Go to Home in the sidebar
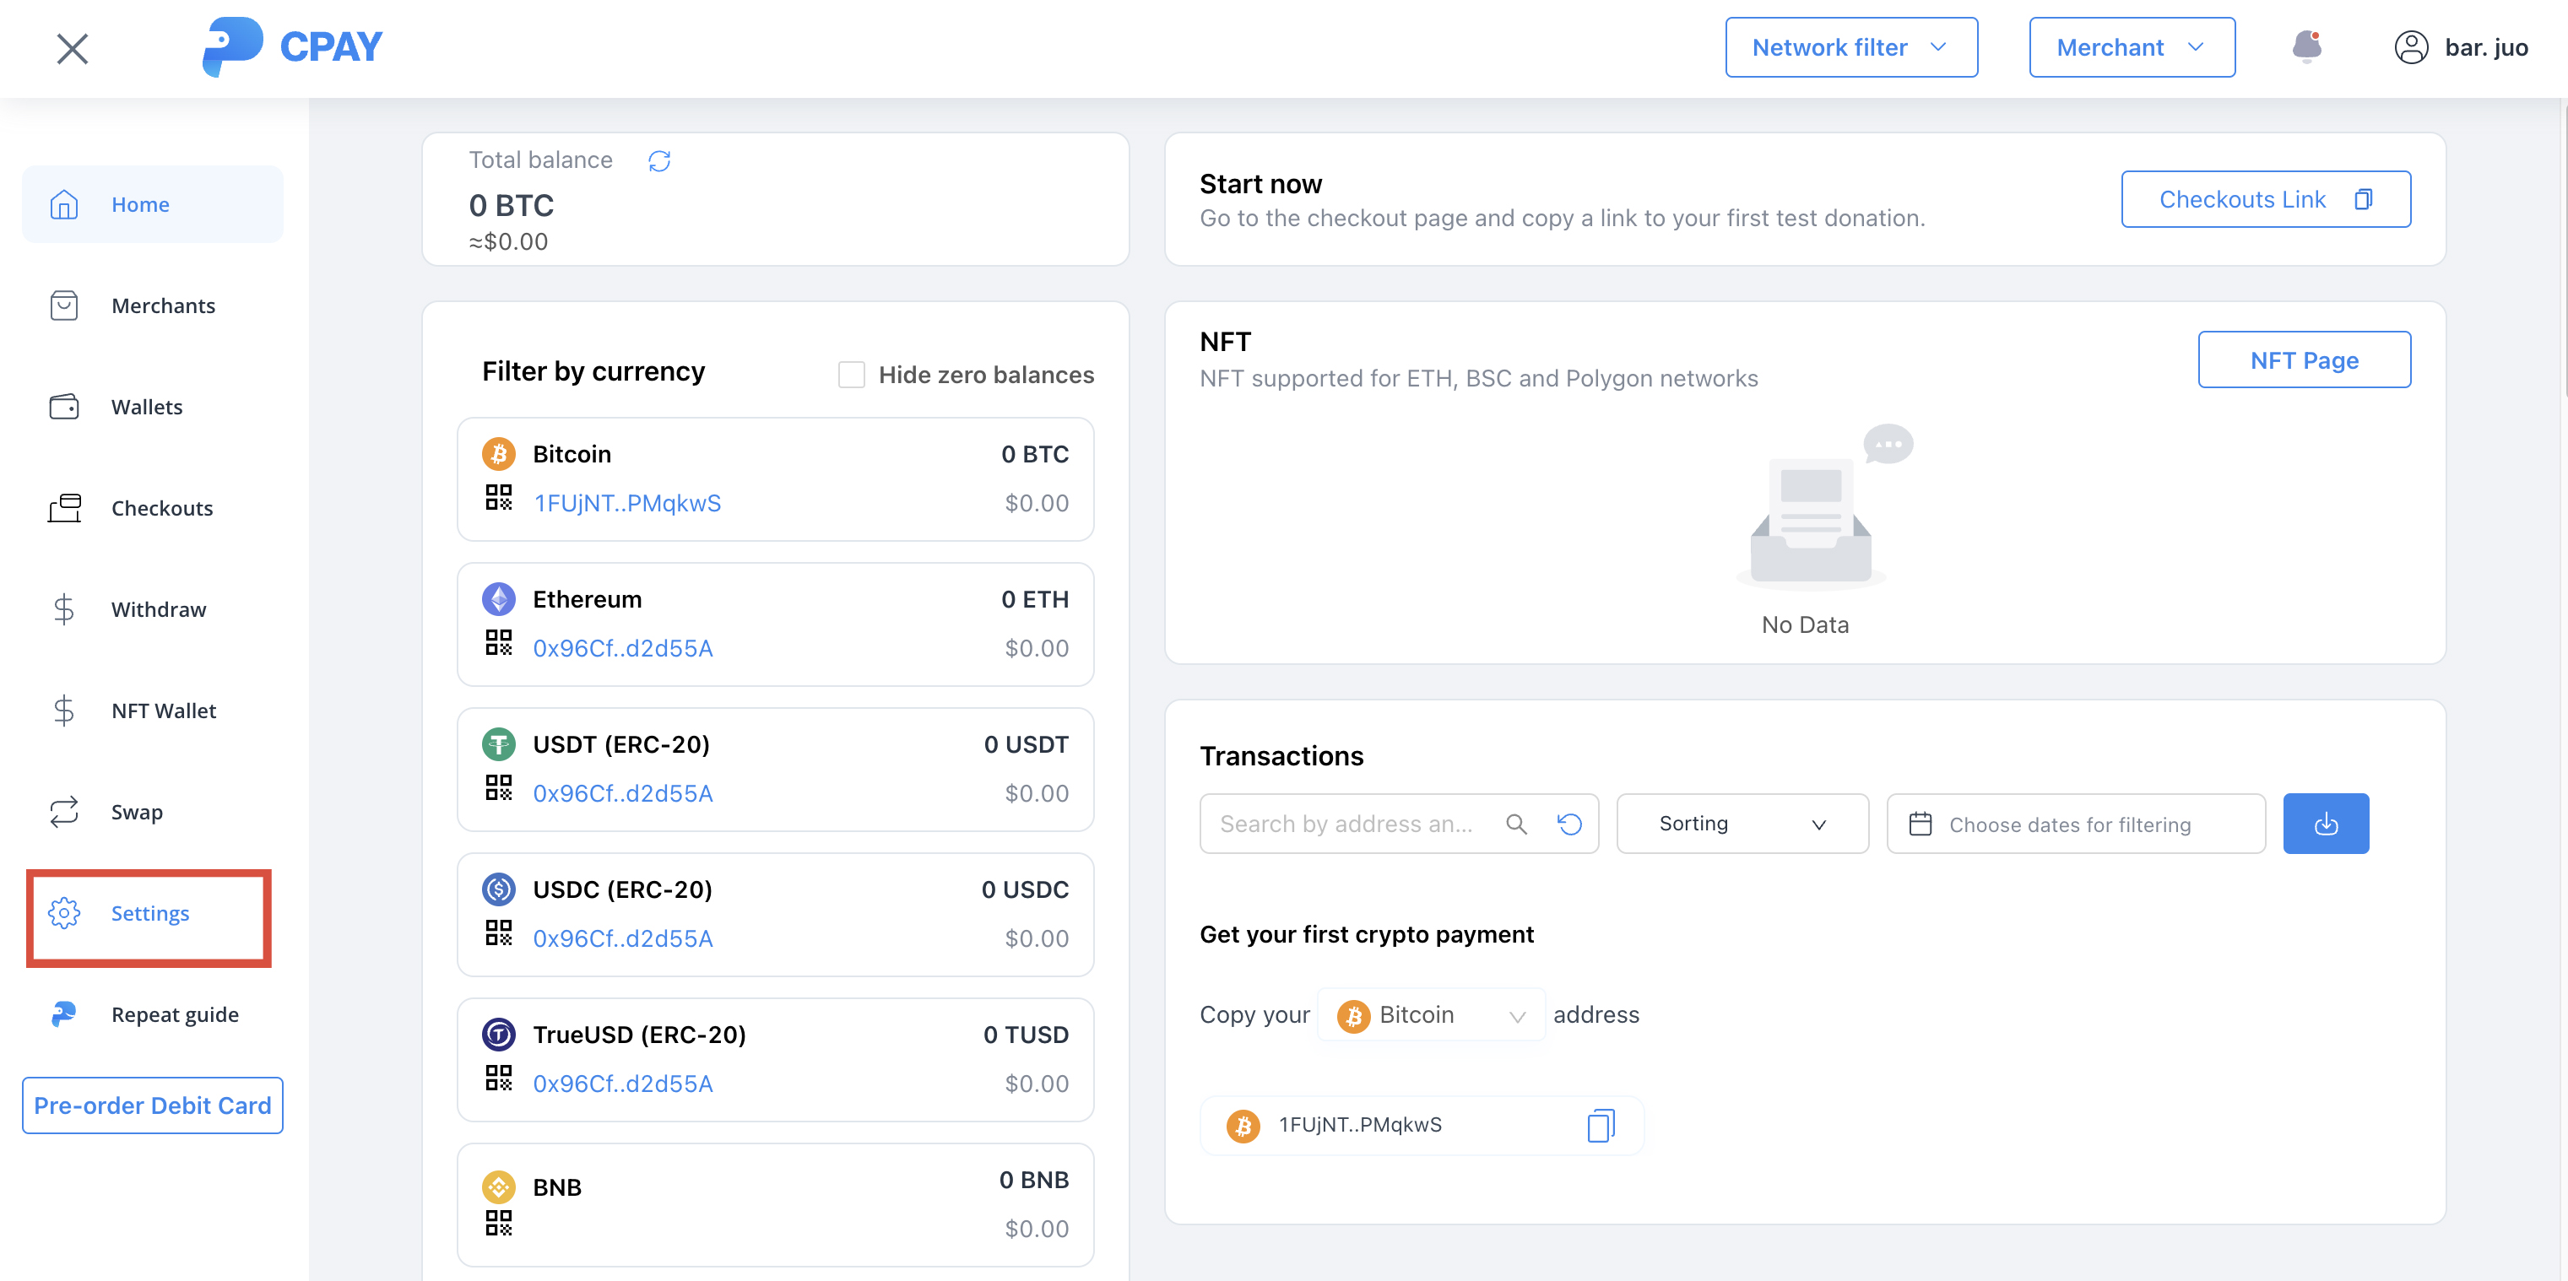The width and height of the screenshot is (2568, 1281). pos(153,204)
